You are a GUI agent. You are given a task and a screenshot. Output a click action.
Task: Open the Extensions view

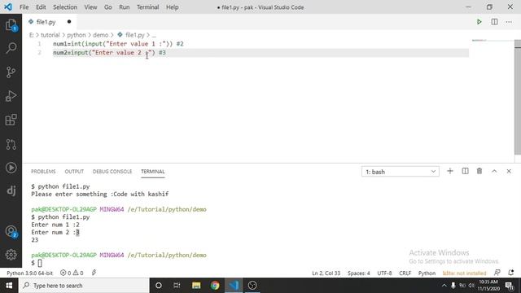11,120
